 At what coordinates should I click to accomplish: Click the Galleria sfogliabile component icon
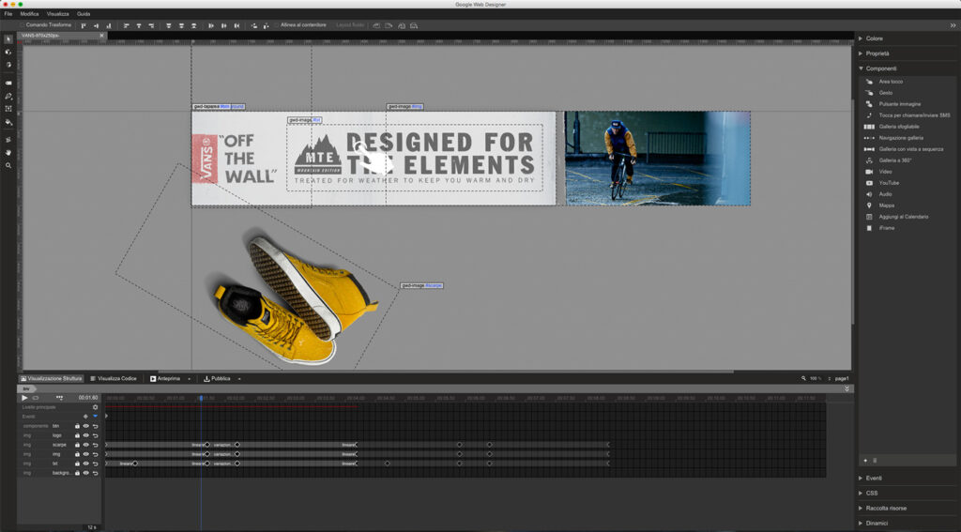868,127
